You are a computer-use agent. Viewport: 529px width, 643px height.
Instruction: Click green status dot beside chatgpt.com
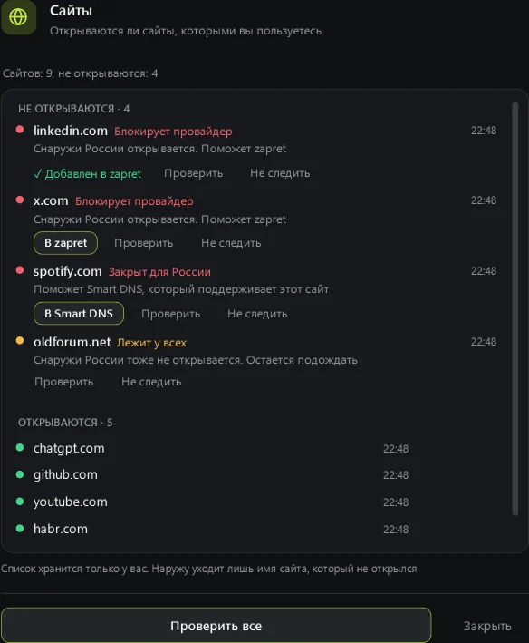20,447
